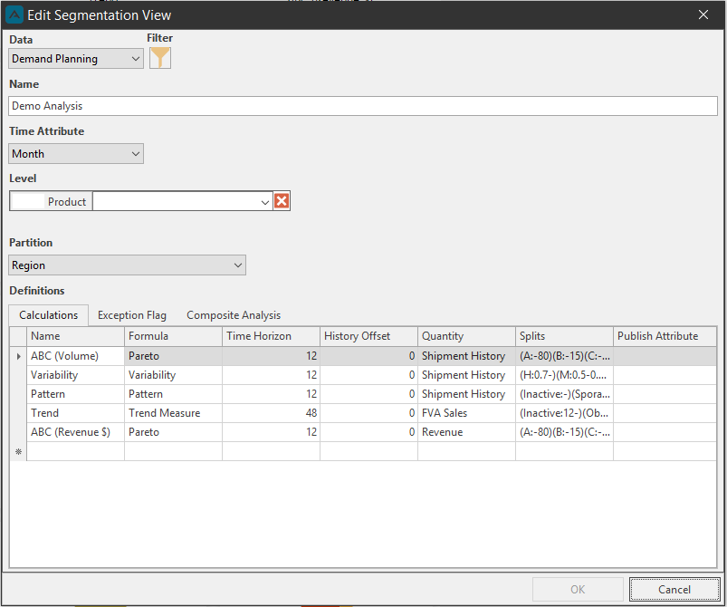Click the Publish Attribute column header
This screenshot has height=607, width=727.
point(665,336)
